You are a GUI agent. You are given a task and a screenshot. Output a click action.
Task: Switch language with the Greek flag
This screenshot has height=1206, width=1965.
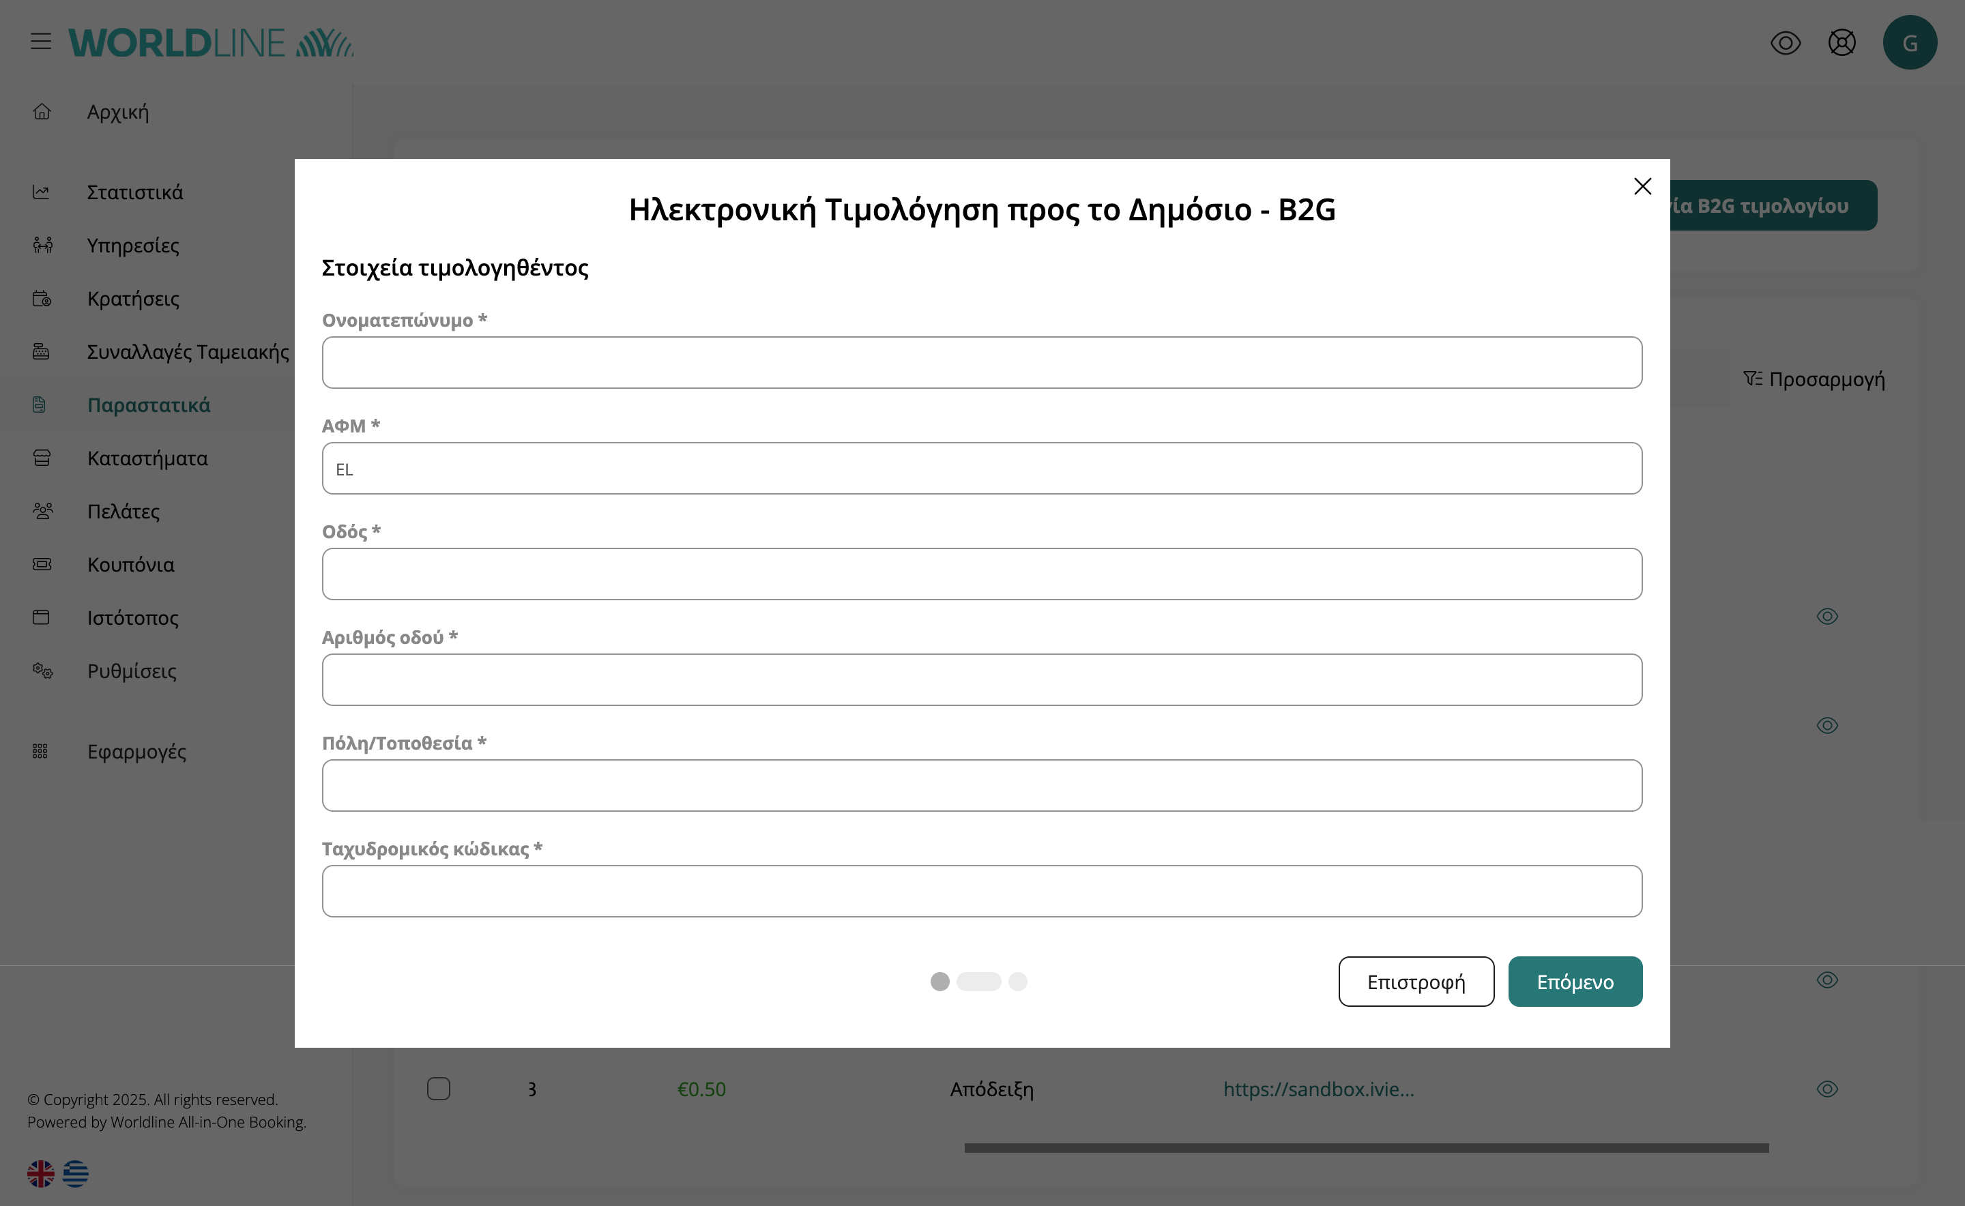click(76, 1173)
